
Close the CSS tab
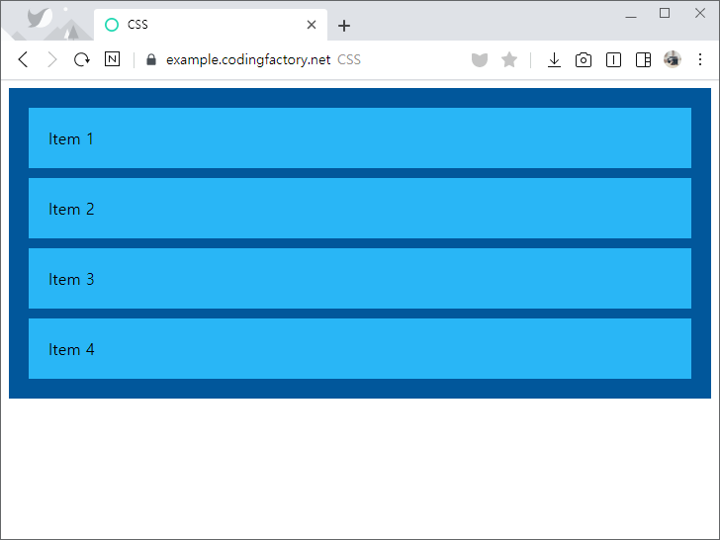[x=312, y=25]
